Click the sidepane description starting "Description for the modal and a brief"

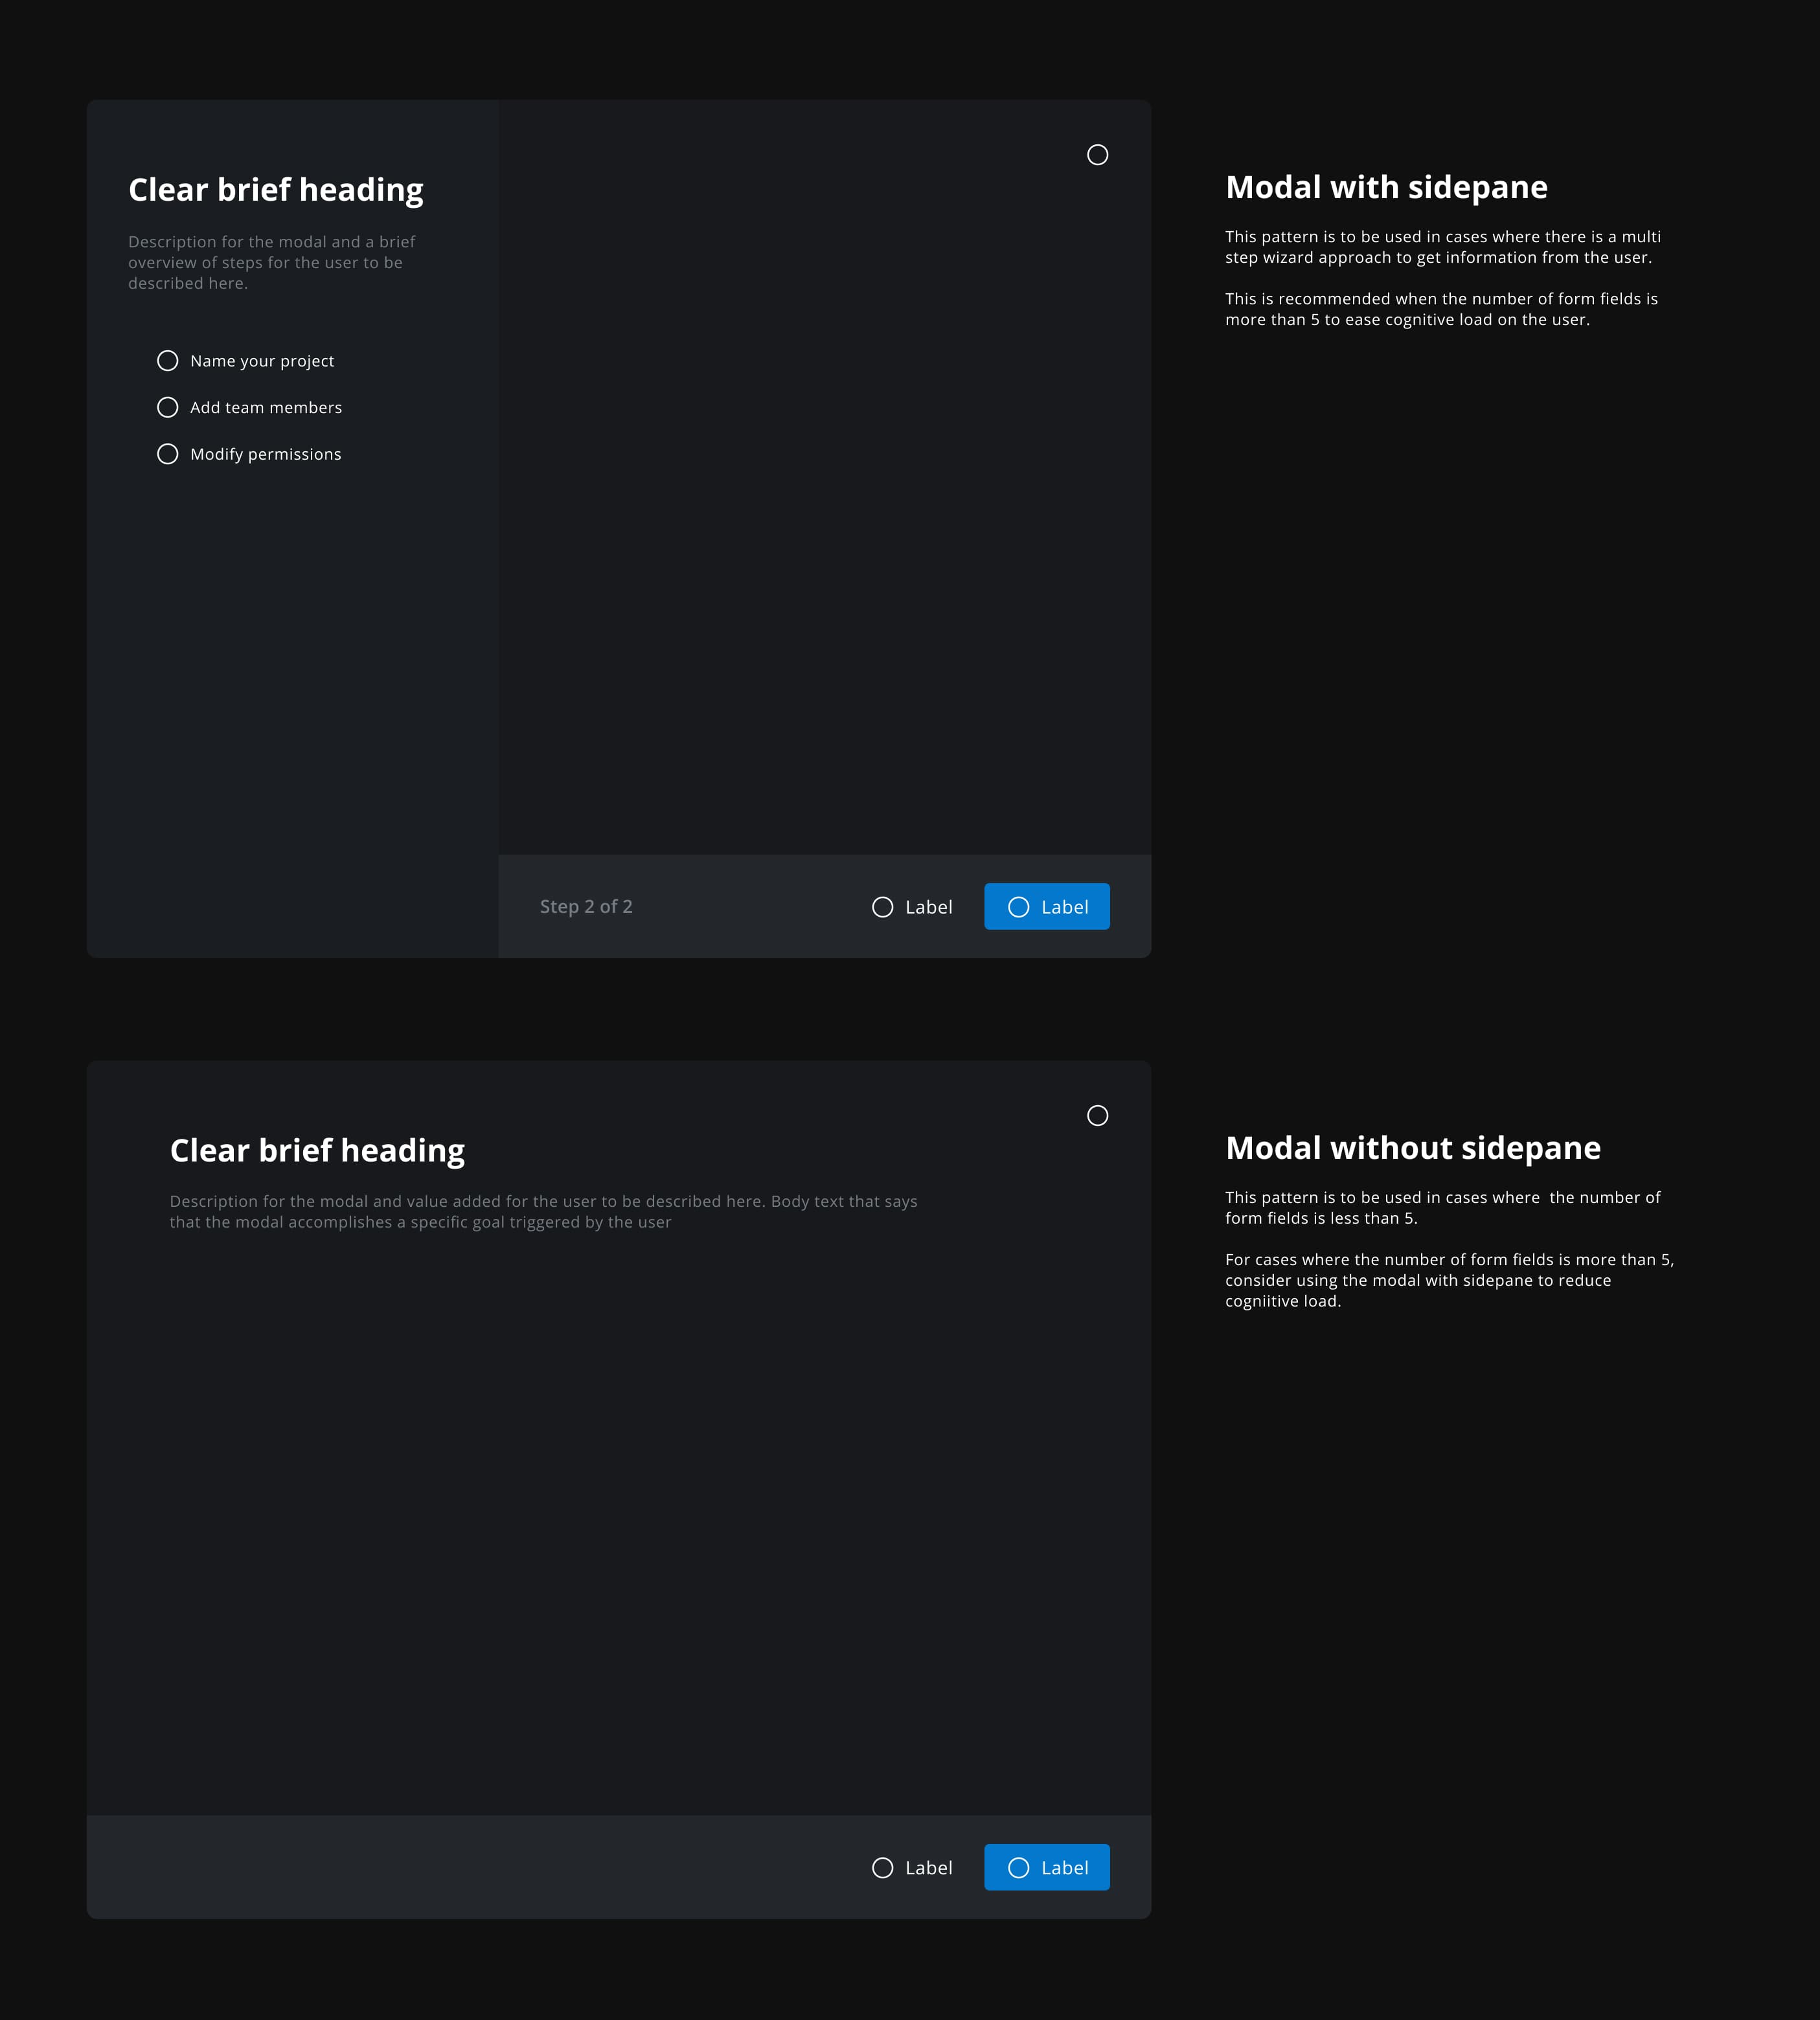[x=272, y=263]
